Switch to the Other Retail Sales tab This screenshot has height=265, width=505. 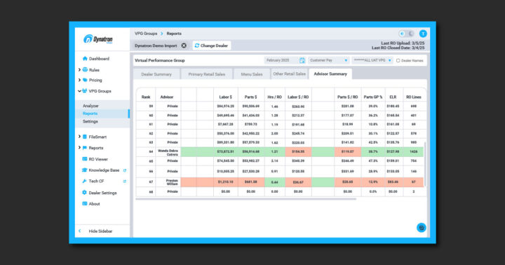[x=289, y=74]
